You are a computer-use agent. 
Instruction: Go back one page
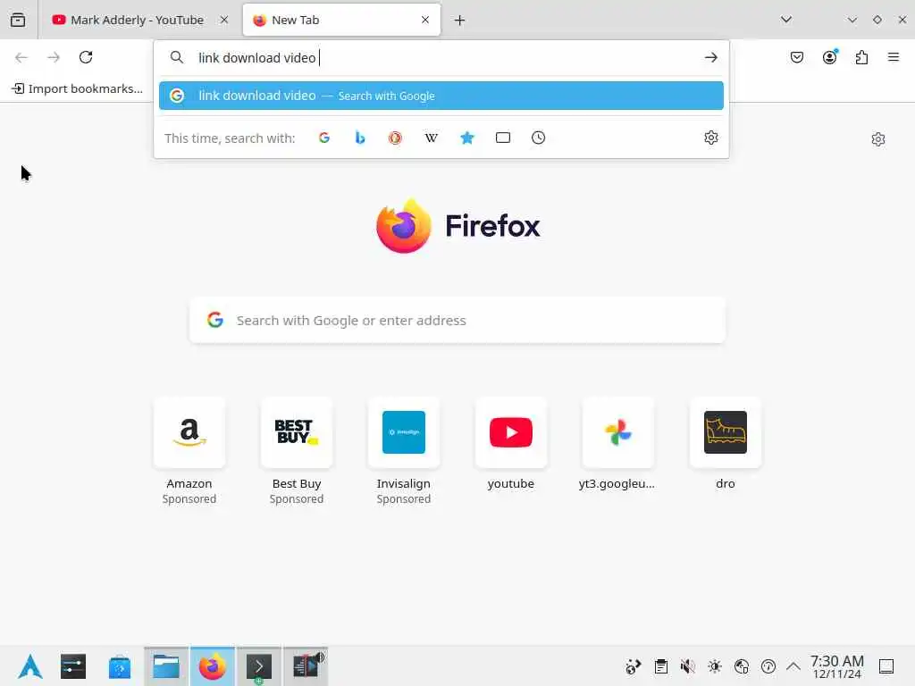[x=21, y=57]
